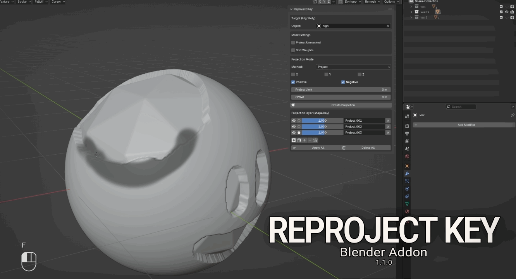This screenshot has height=279, width=516.
Task: Click the Apply All button
Action: (x=315, y=148)
